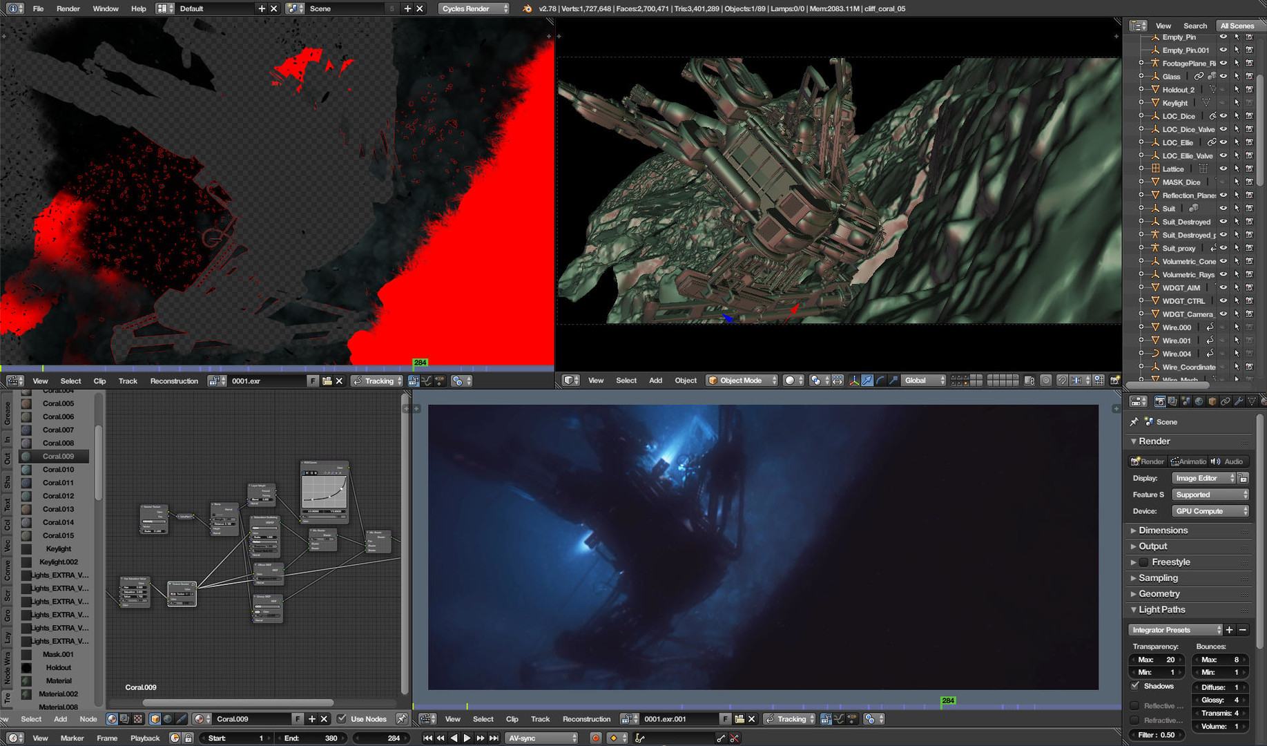Open the Render menu in top bar
Screen dimensions: 1267x746
click(x=68, y=9)
